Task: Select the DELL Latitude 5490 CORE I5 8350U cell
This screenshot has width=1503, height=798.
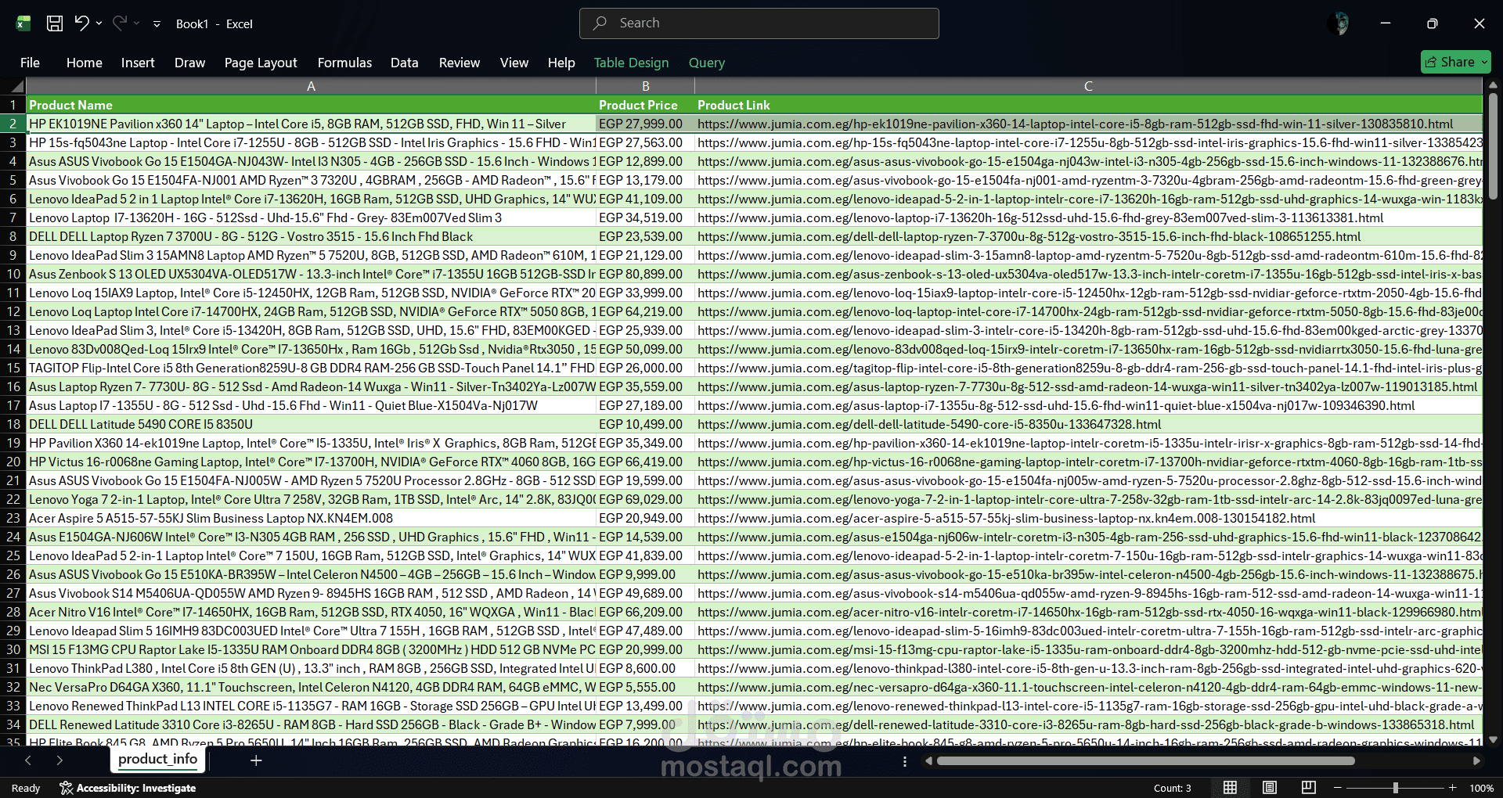Action: (x=311, y=424)
